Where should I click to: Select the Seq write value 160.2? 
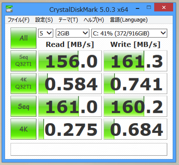[136, 106]
